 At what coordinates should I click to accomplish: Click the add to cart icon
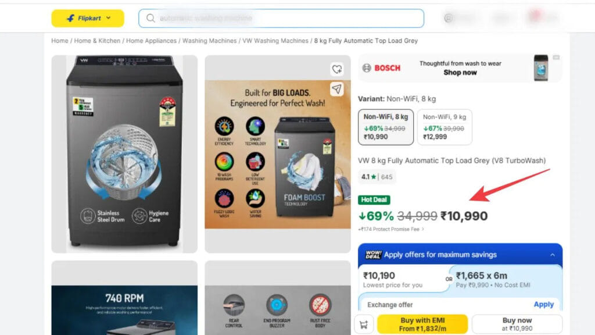(x=364, y=325)
